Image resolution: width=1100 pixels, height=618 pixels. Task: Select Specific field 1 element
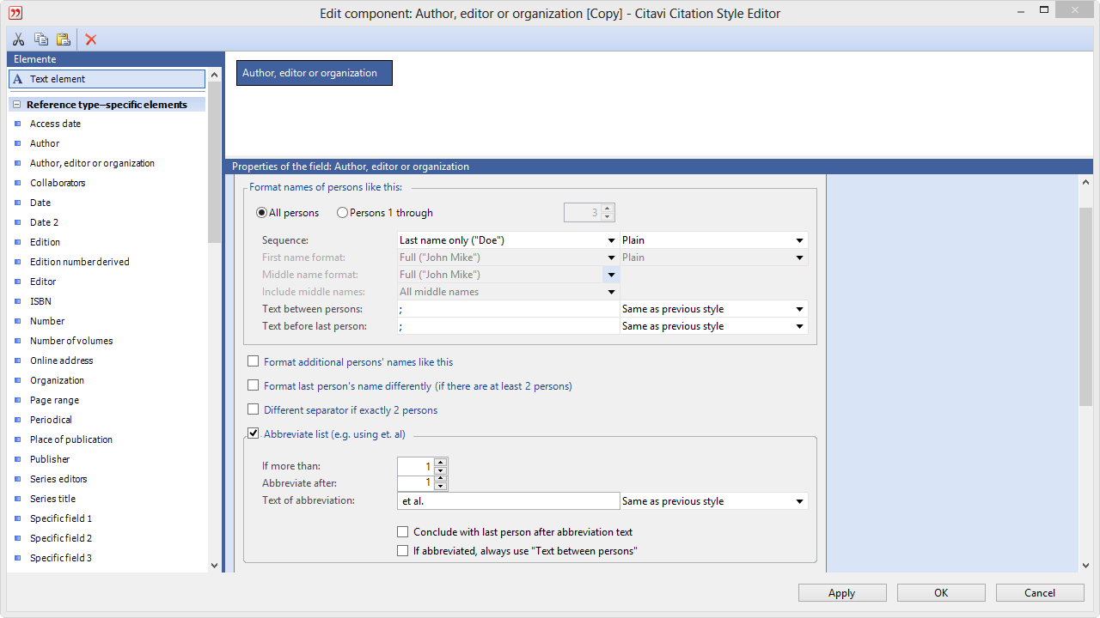(x=60, y=518)
